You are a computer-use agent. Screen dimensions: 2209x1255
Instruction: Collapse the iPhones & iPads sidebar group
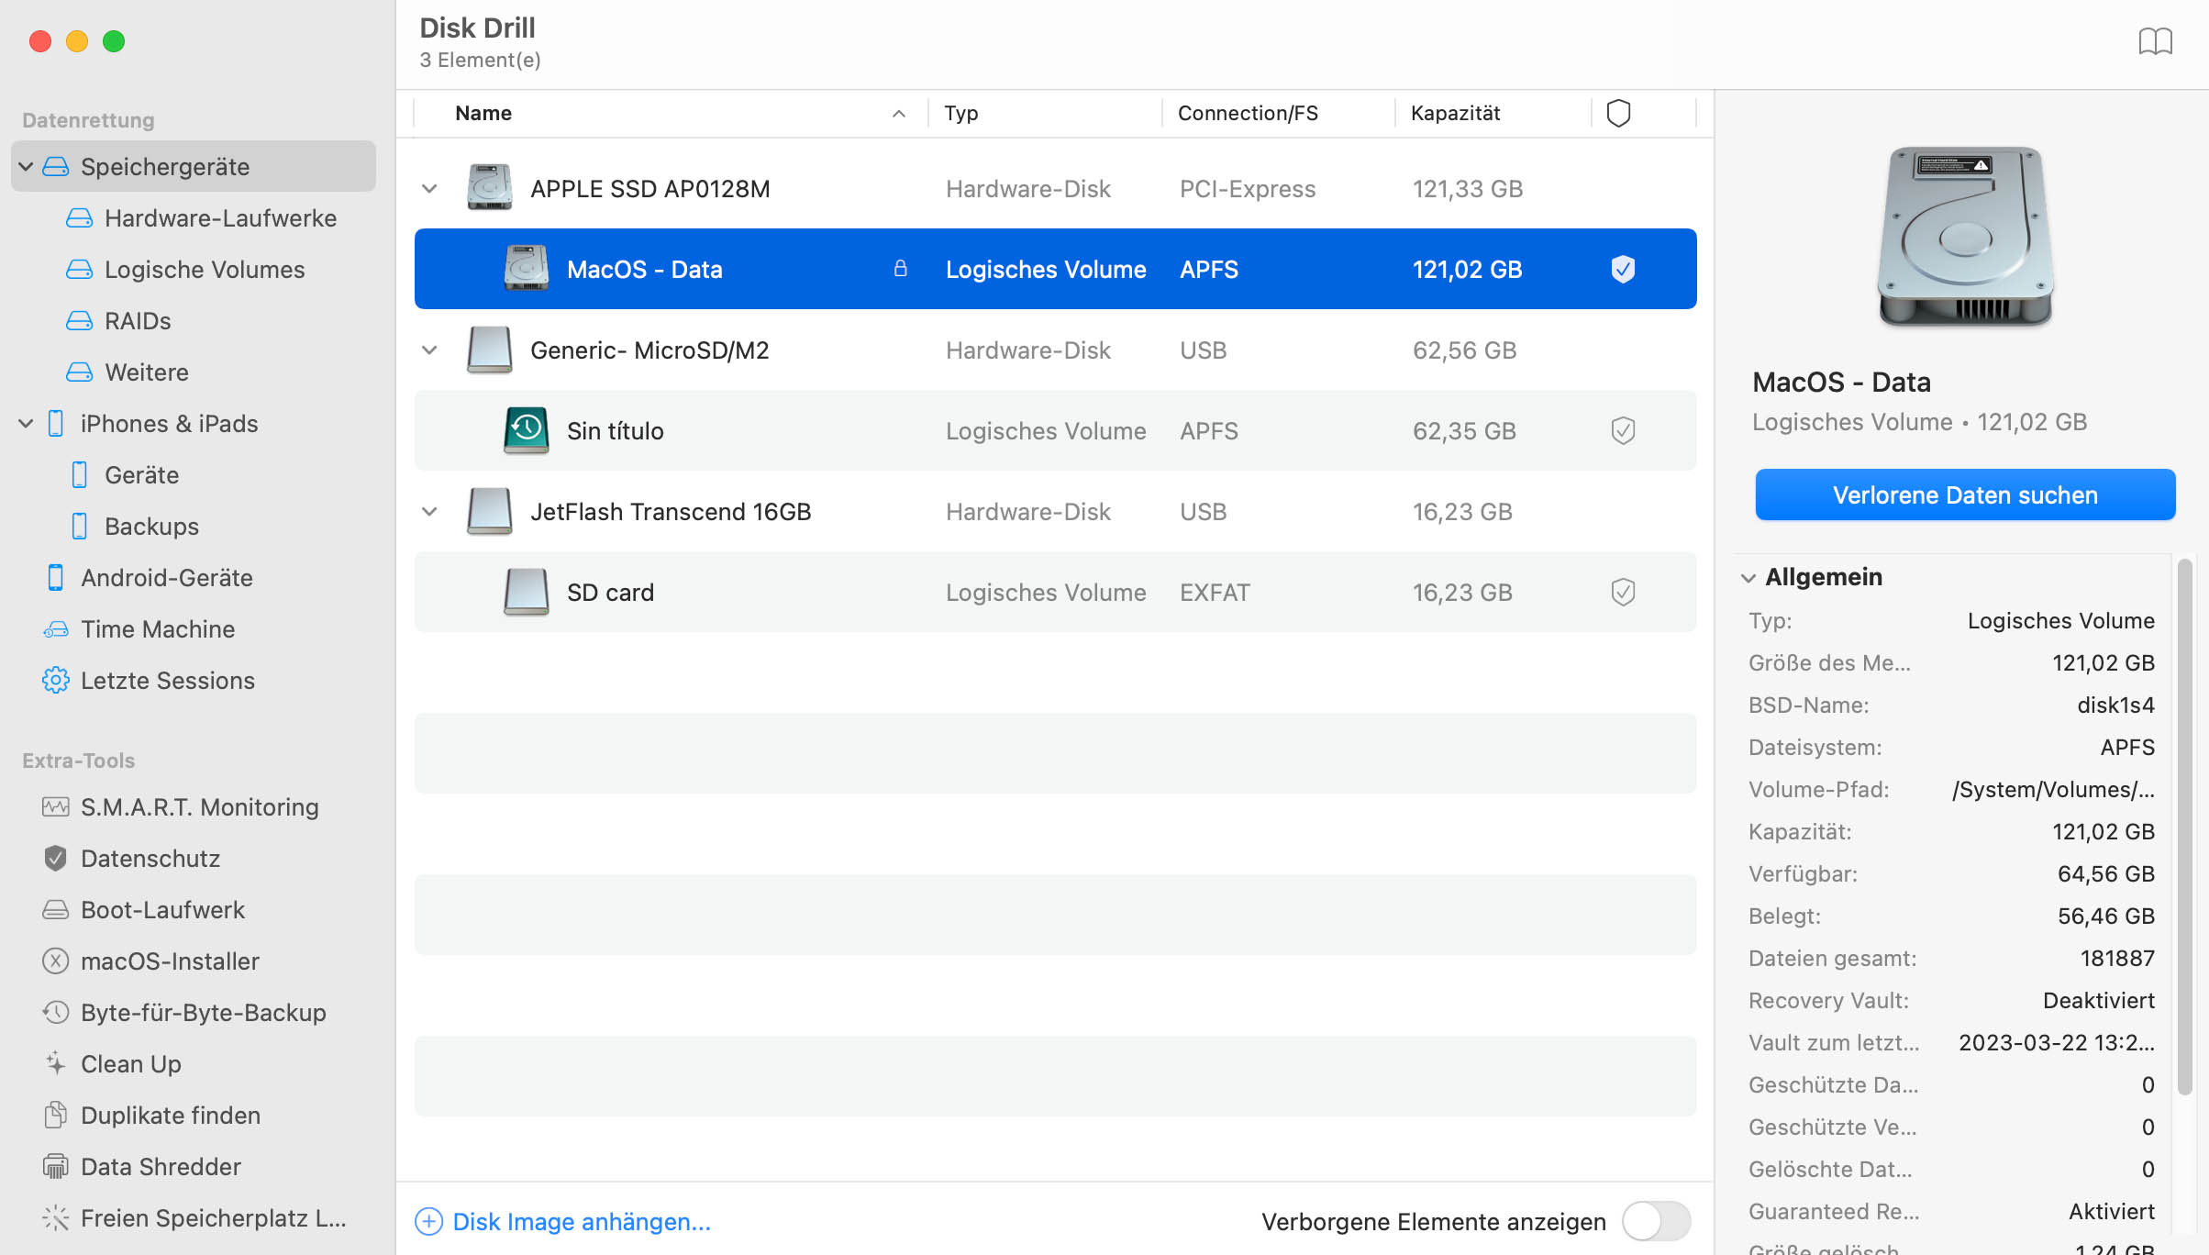26,424
